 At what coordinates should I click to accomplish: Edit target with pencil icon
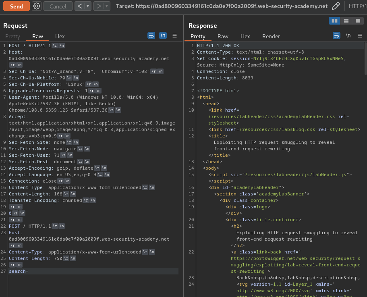click(x=336, y=6)
